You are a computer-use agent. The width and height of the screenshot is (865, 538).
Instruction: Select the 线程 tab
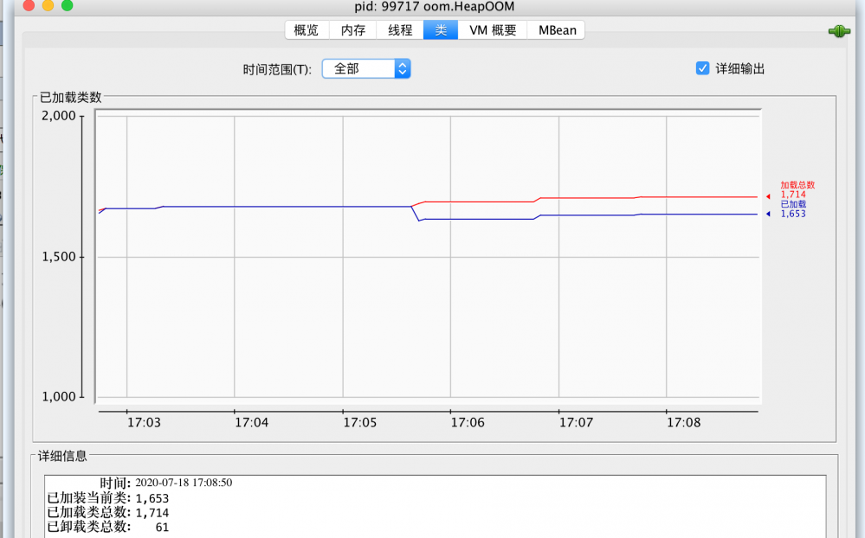tap(400, 30)
